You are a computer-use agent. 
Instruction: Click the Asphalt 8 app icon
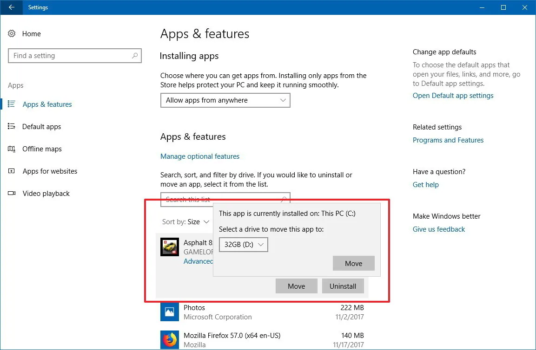(x=170, y=247)
